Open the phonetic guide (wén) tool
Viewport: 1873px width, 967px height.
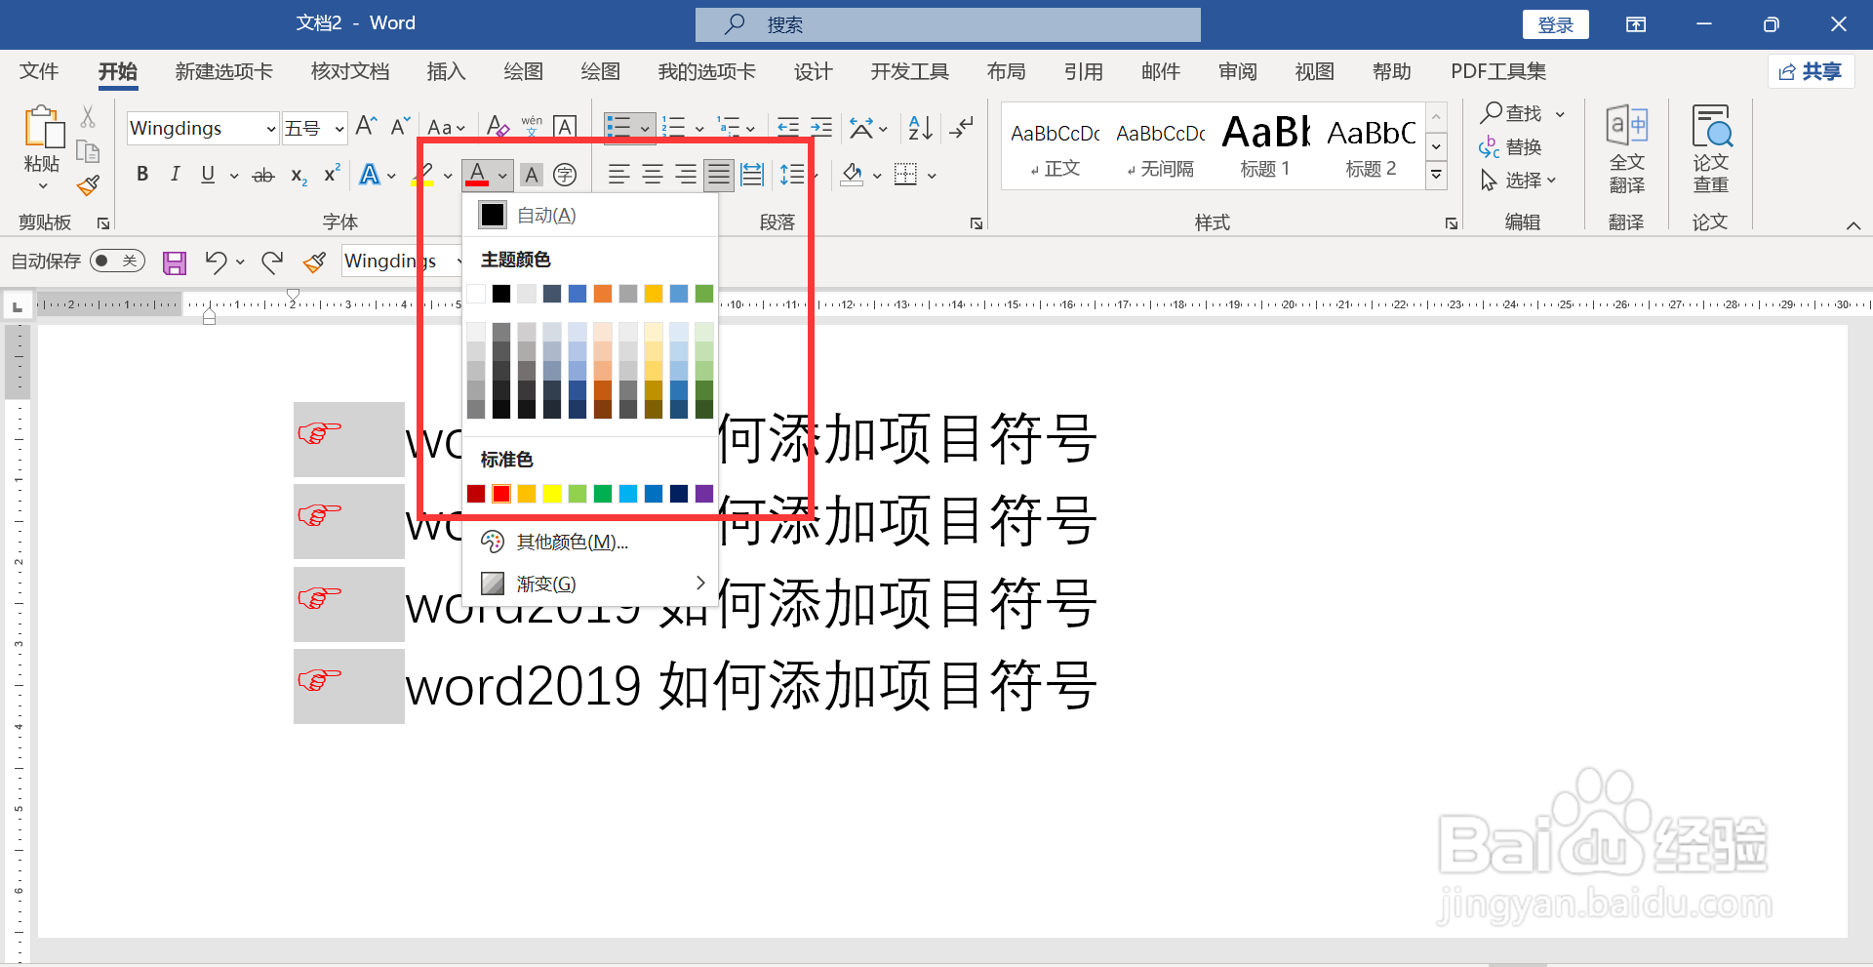pyautogui.click(x=532, y=127)
